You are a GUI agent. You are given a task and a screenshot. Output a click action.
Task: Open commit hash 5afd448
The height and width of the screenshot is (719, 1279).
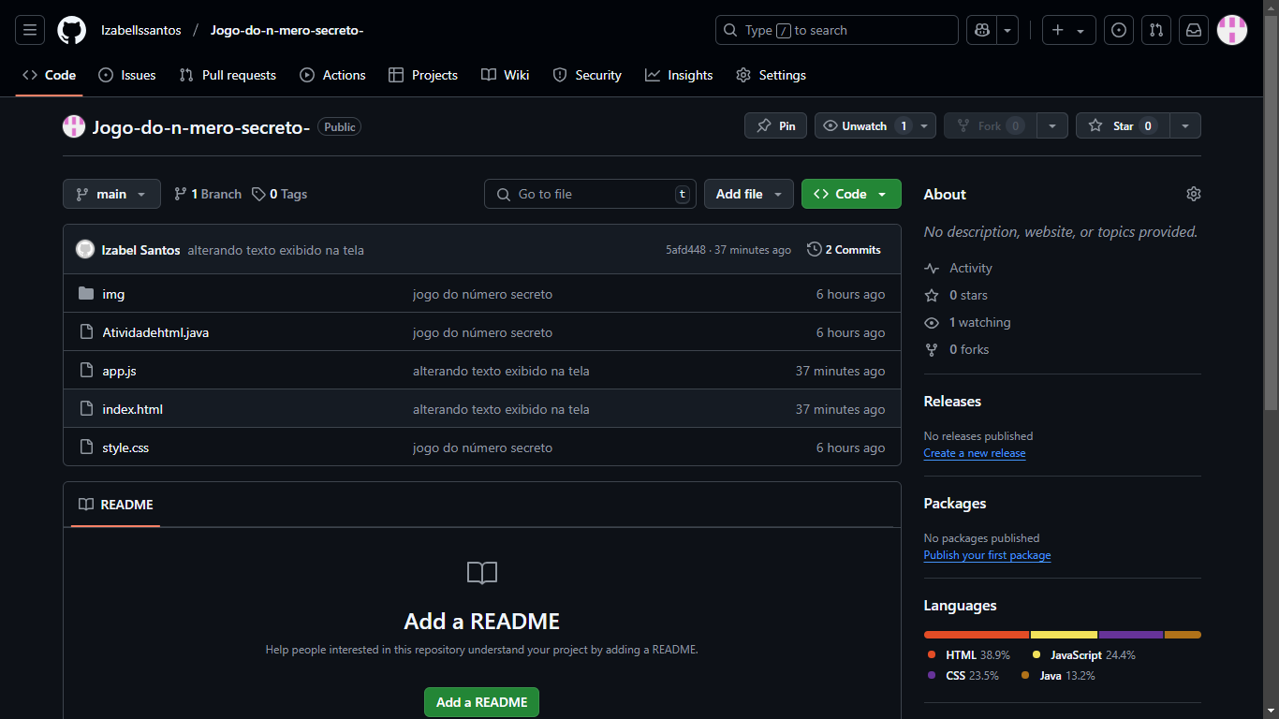pos(685,250)
